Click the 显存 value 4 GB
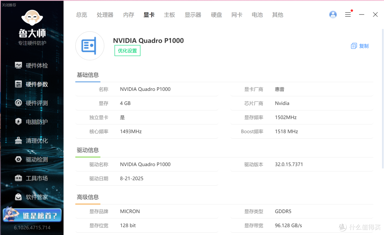This screenshot has height=235, width=384. (125, 103)
